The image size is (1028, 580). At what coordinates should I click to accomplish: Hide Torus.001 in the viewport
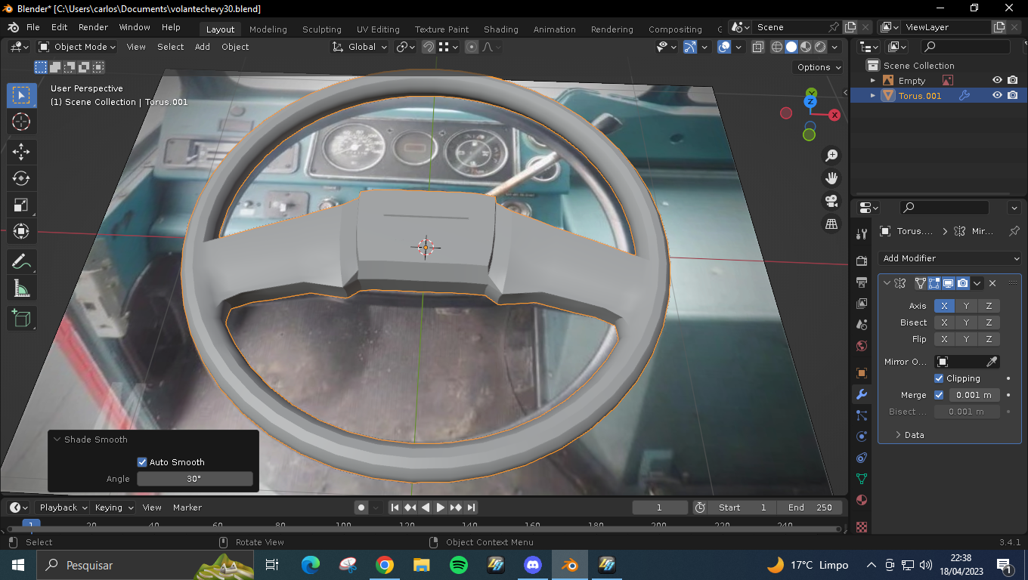click(997, 95)
